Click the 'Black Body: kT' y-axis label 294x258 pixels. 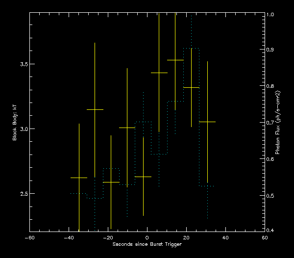coord(15,122)
